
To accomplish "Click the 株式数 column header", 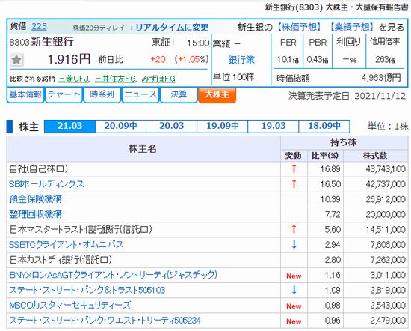I will tap(375, 156).
